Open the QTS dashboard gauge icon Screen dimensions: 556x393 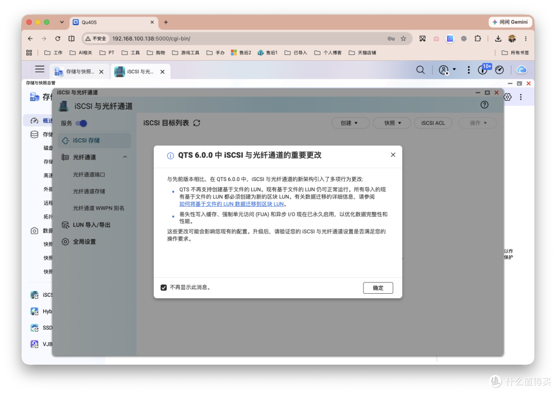click(x=499, y=70)
